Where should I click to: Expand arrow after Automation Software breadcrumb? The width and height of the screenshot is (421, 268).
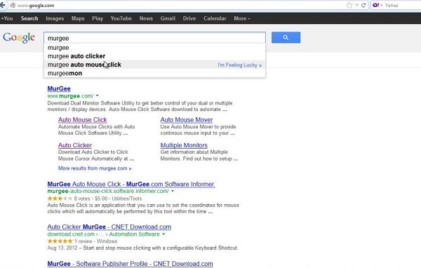tap(163, 234)
